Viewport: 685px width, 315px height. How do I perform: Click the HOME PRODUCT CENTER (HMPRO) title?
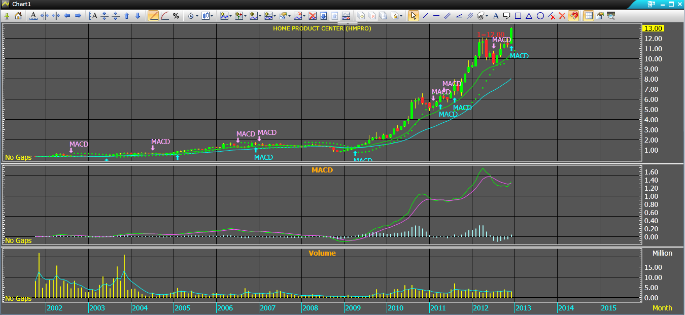[322, 28]
